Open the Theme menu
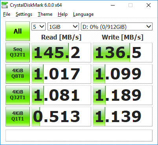The height and width of the screenshot is (145, 158). (x=45, y=14)
